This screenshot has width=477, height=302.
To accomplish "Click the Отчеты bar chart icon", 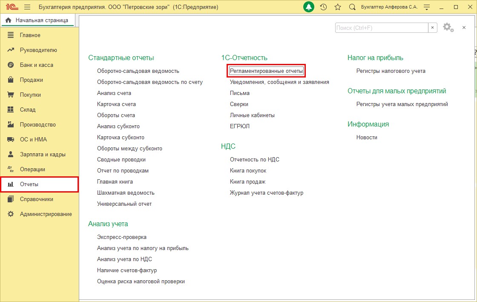I will (x=11, y=184).
